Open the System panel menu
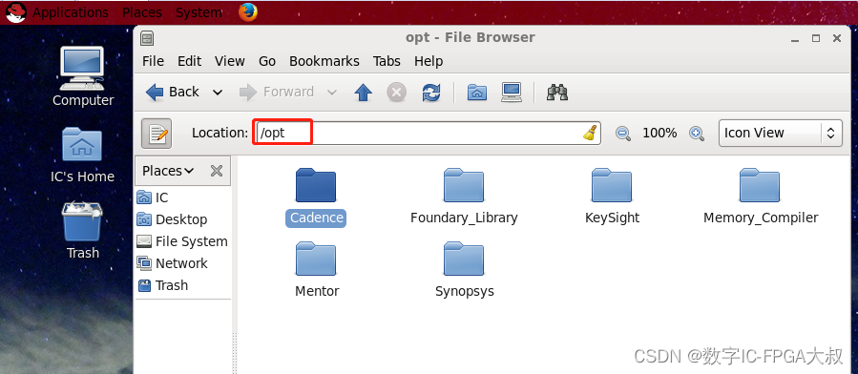This screenshot has width=858, height=374. pos(199,12)
